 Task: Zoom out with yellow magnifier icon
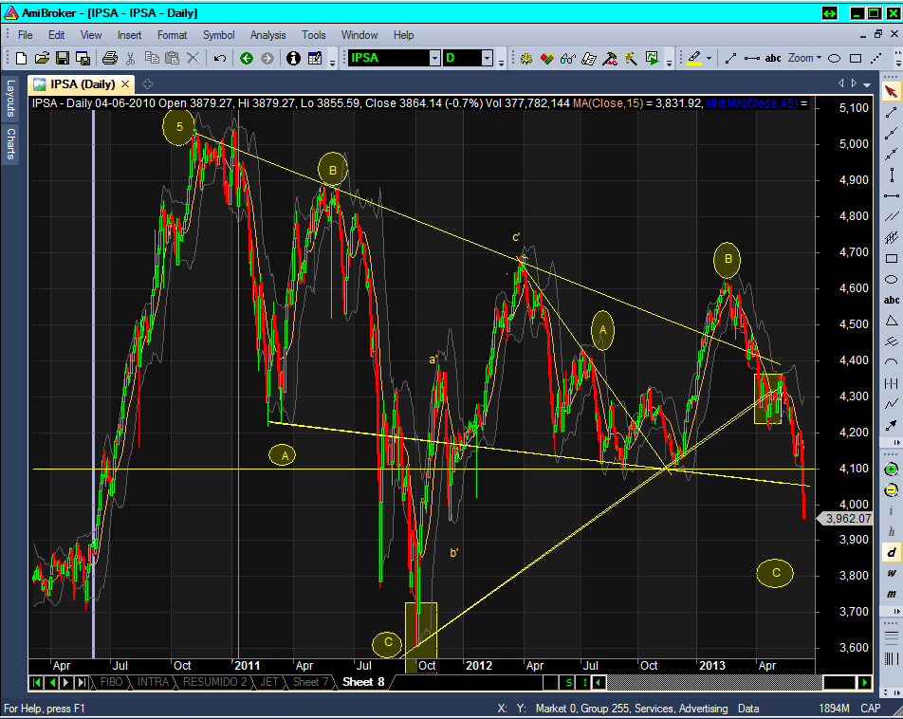coord(891,490)
